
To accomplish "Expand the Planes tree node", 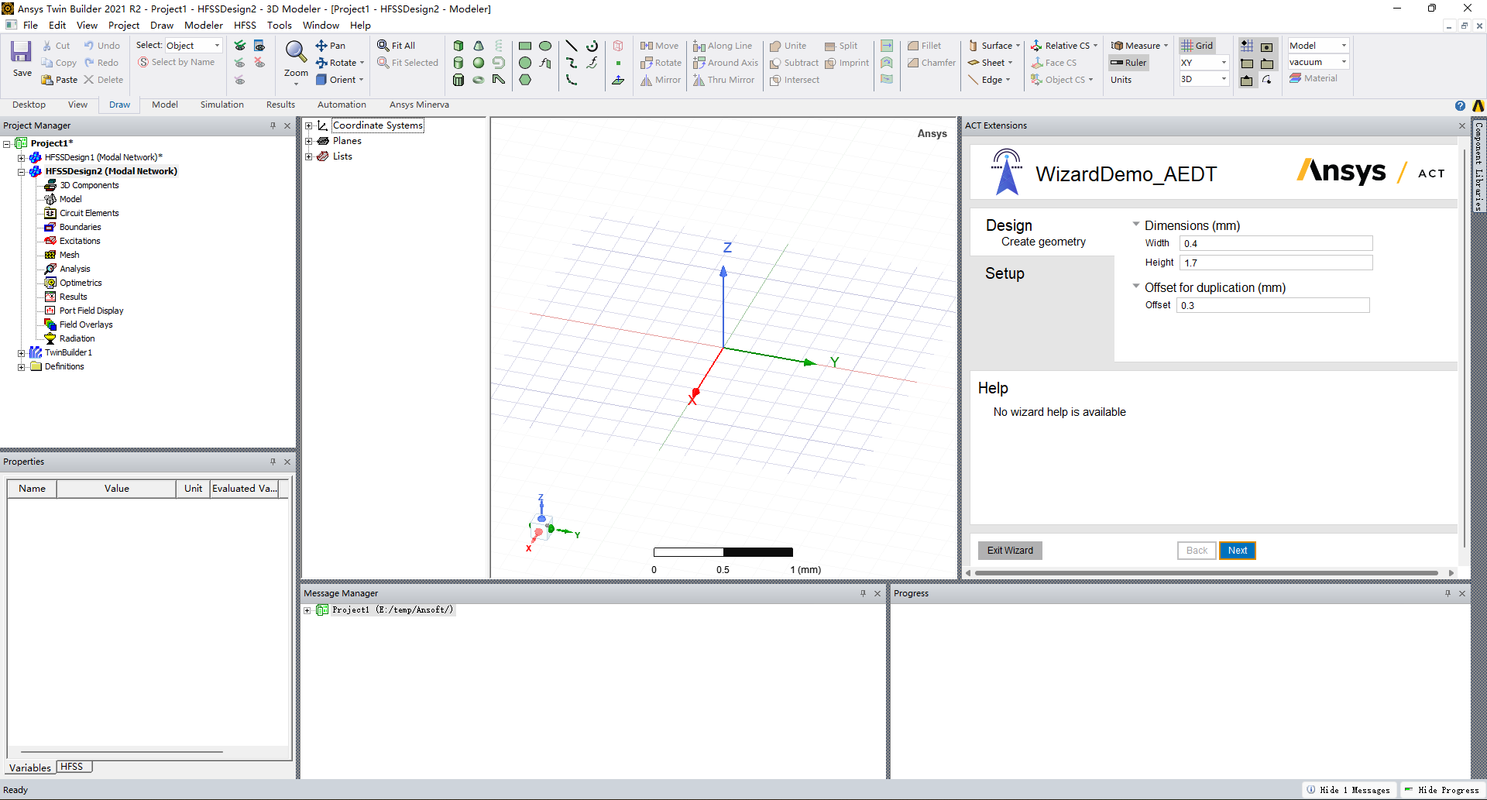I will pos(308,141).
